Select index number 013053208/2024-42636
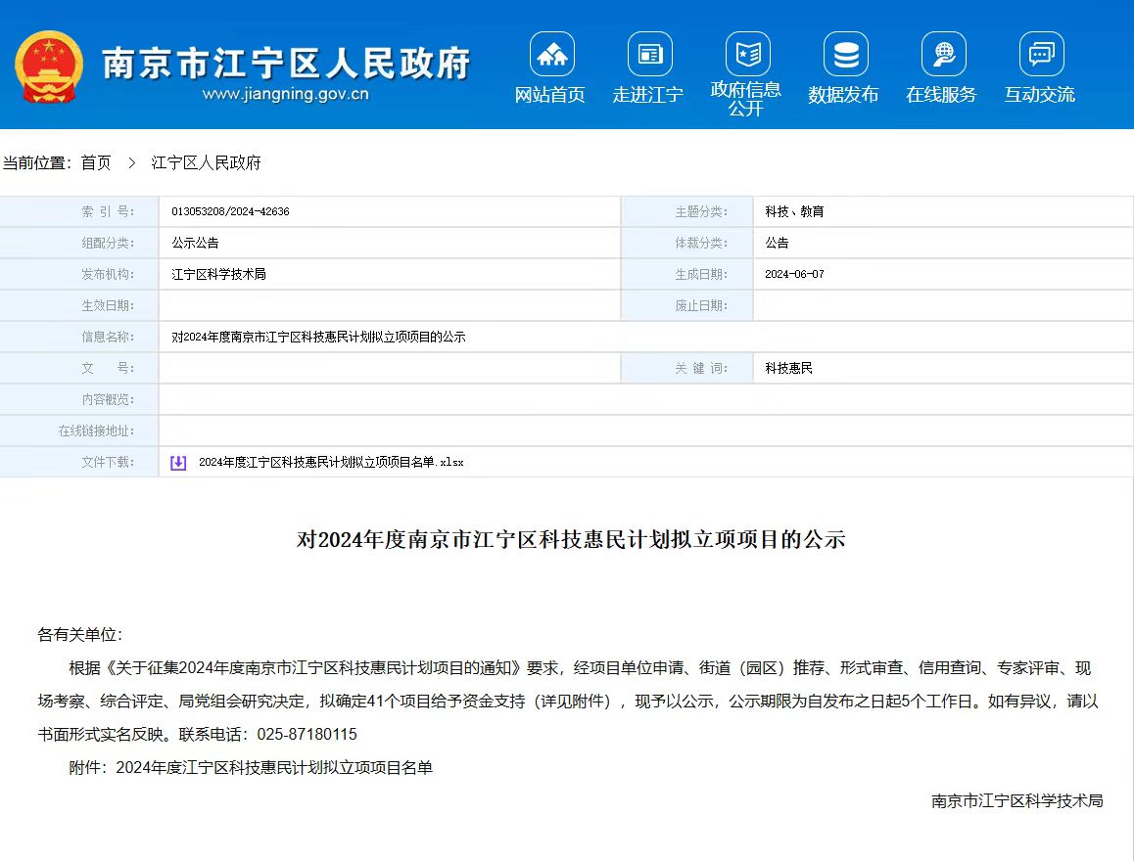1134x861 pixels. [231, 211]
